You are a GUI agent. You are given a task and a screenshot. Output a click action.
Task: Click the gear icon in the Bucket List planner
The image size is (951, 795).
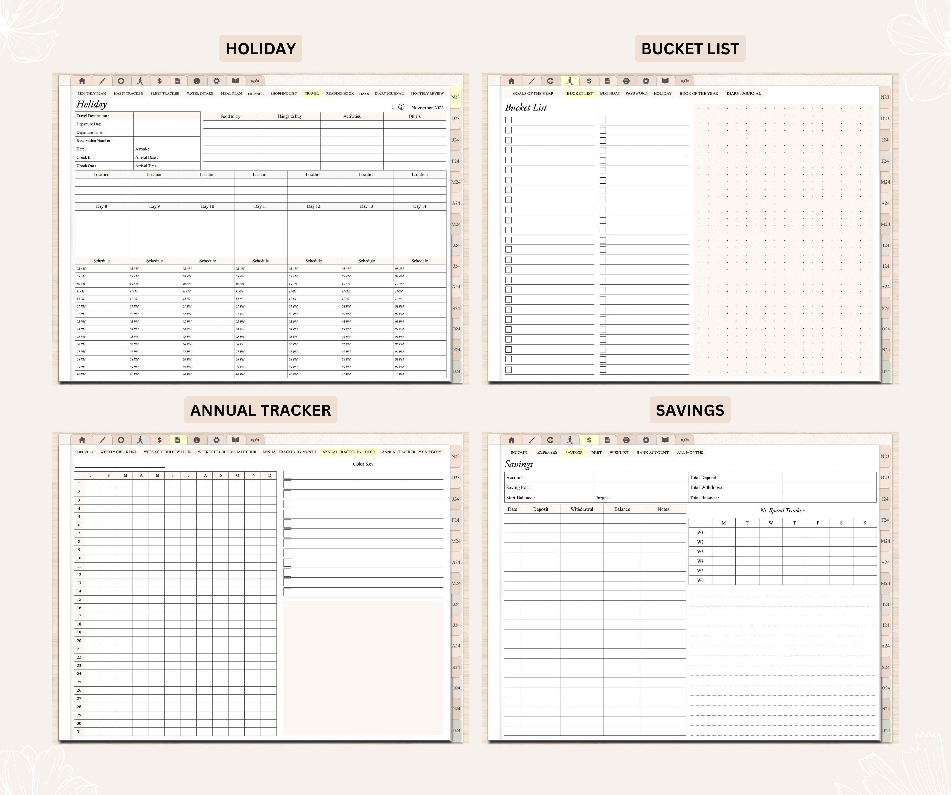[x=646, y=81]
